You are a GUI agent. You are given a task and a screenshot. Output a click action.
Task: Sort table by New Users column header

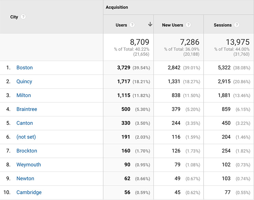pos(172,25)
